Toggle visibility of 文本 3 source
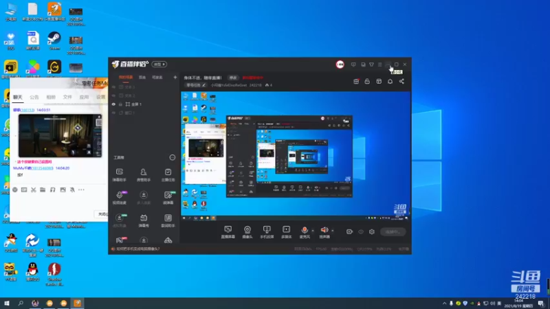Viewport: 550px width, 309px height. pos(113,87)
